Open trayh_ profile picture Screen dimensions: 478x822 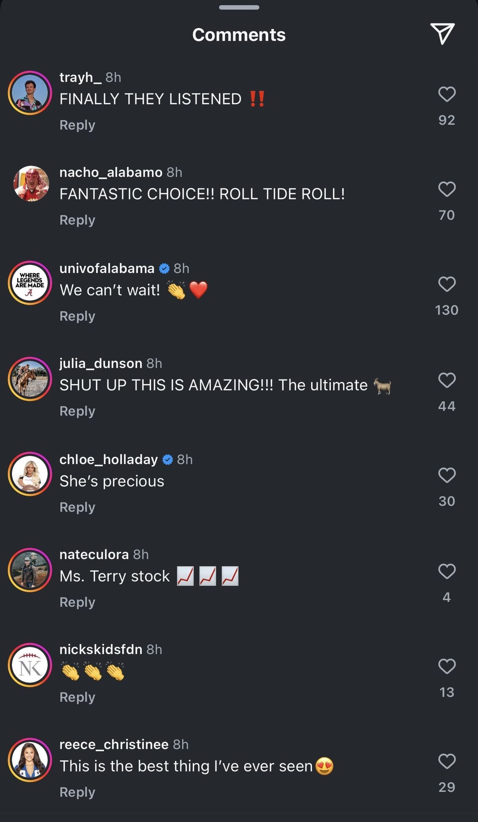pyautogui.click(x=30, y=93)
